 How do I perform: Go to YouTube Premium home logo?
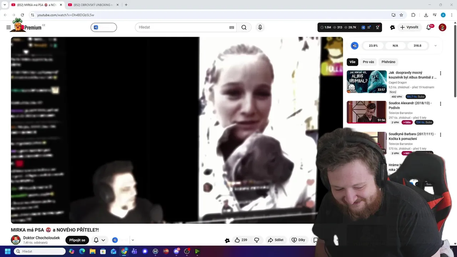[29, 26]
